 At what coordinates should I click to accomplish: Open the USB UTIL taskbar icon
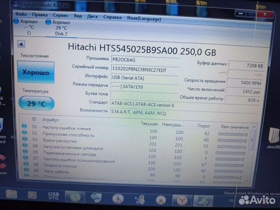[54, 196]
